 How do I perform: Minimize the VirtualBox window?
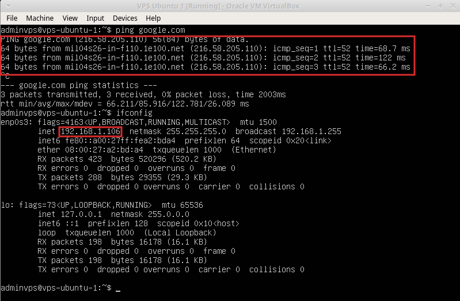click(428, 6)
